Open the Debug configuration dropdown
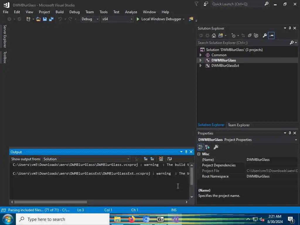 point(90,19)
